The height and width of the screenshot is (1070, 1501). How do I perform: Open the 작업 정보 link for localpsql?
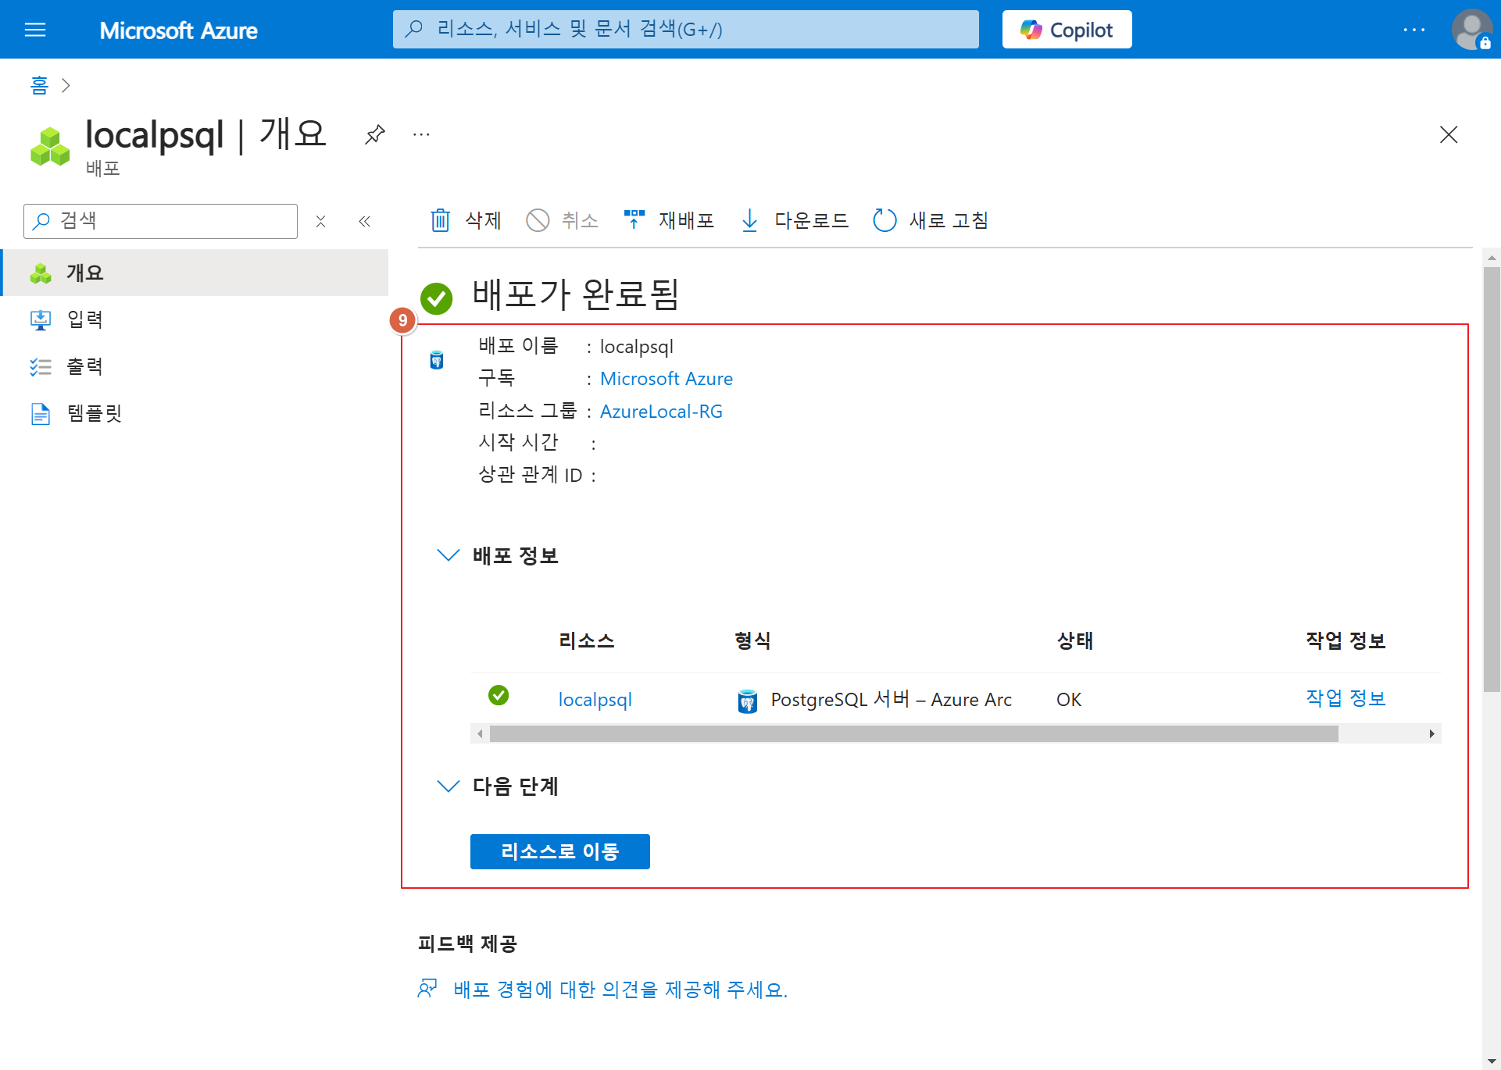point(1346,698)
